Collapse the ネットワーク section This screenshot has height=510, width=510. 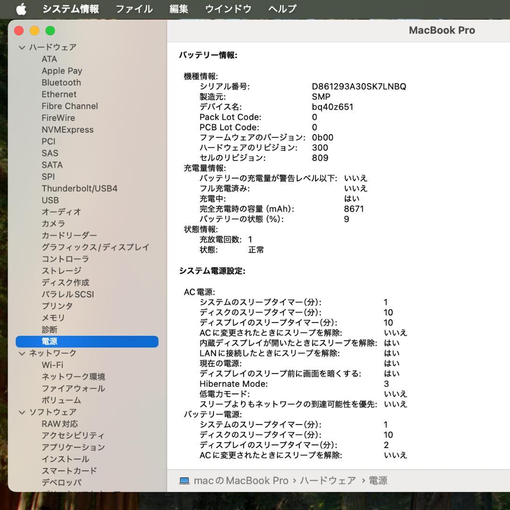point(22,353)
